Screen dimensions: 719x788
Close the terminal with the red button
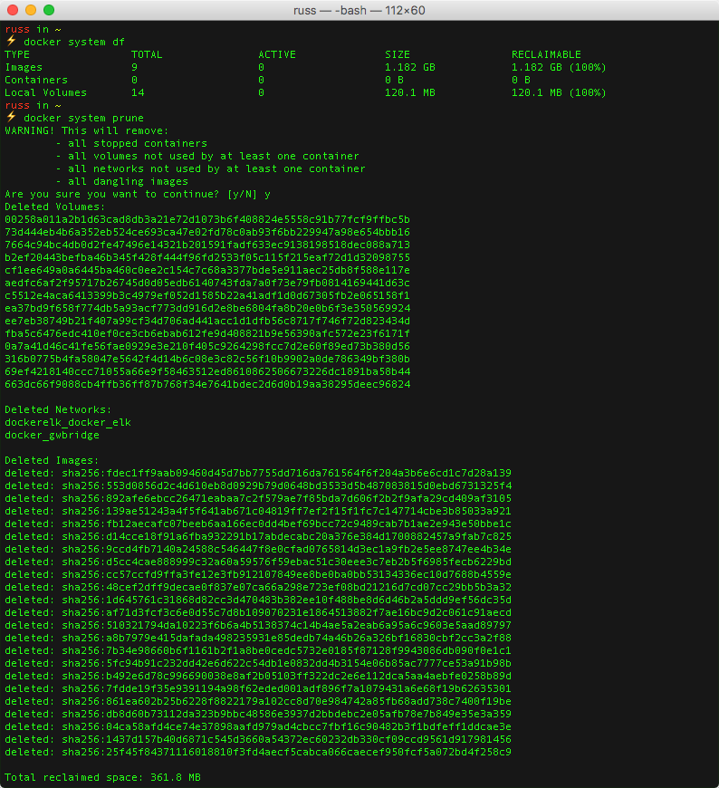(x=13, y=10)
